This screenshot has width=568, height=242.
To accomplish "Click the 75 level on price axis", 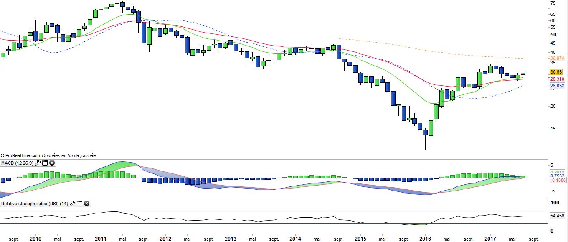I will 553,3.
